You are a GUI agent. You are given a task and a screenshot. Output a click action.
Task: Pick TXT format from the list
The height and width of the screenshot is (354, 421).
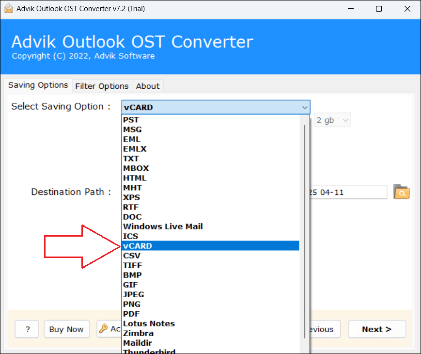click(211, 158)
